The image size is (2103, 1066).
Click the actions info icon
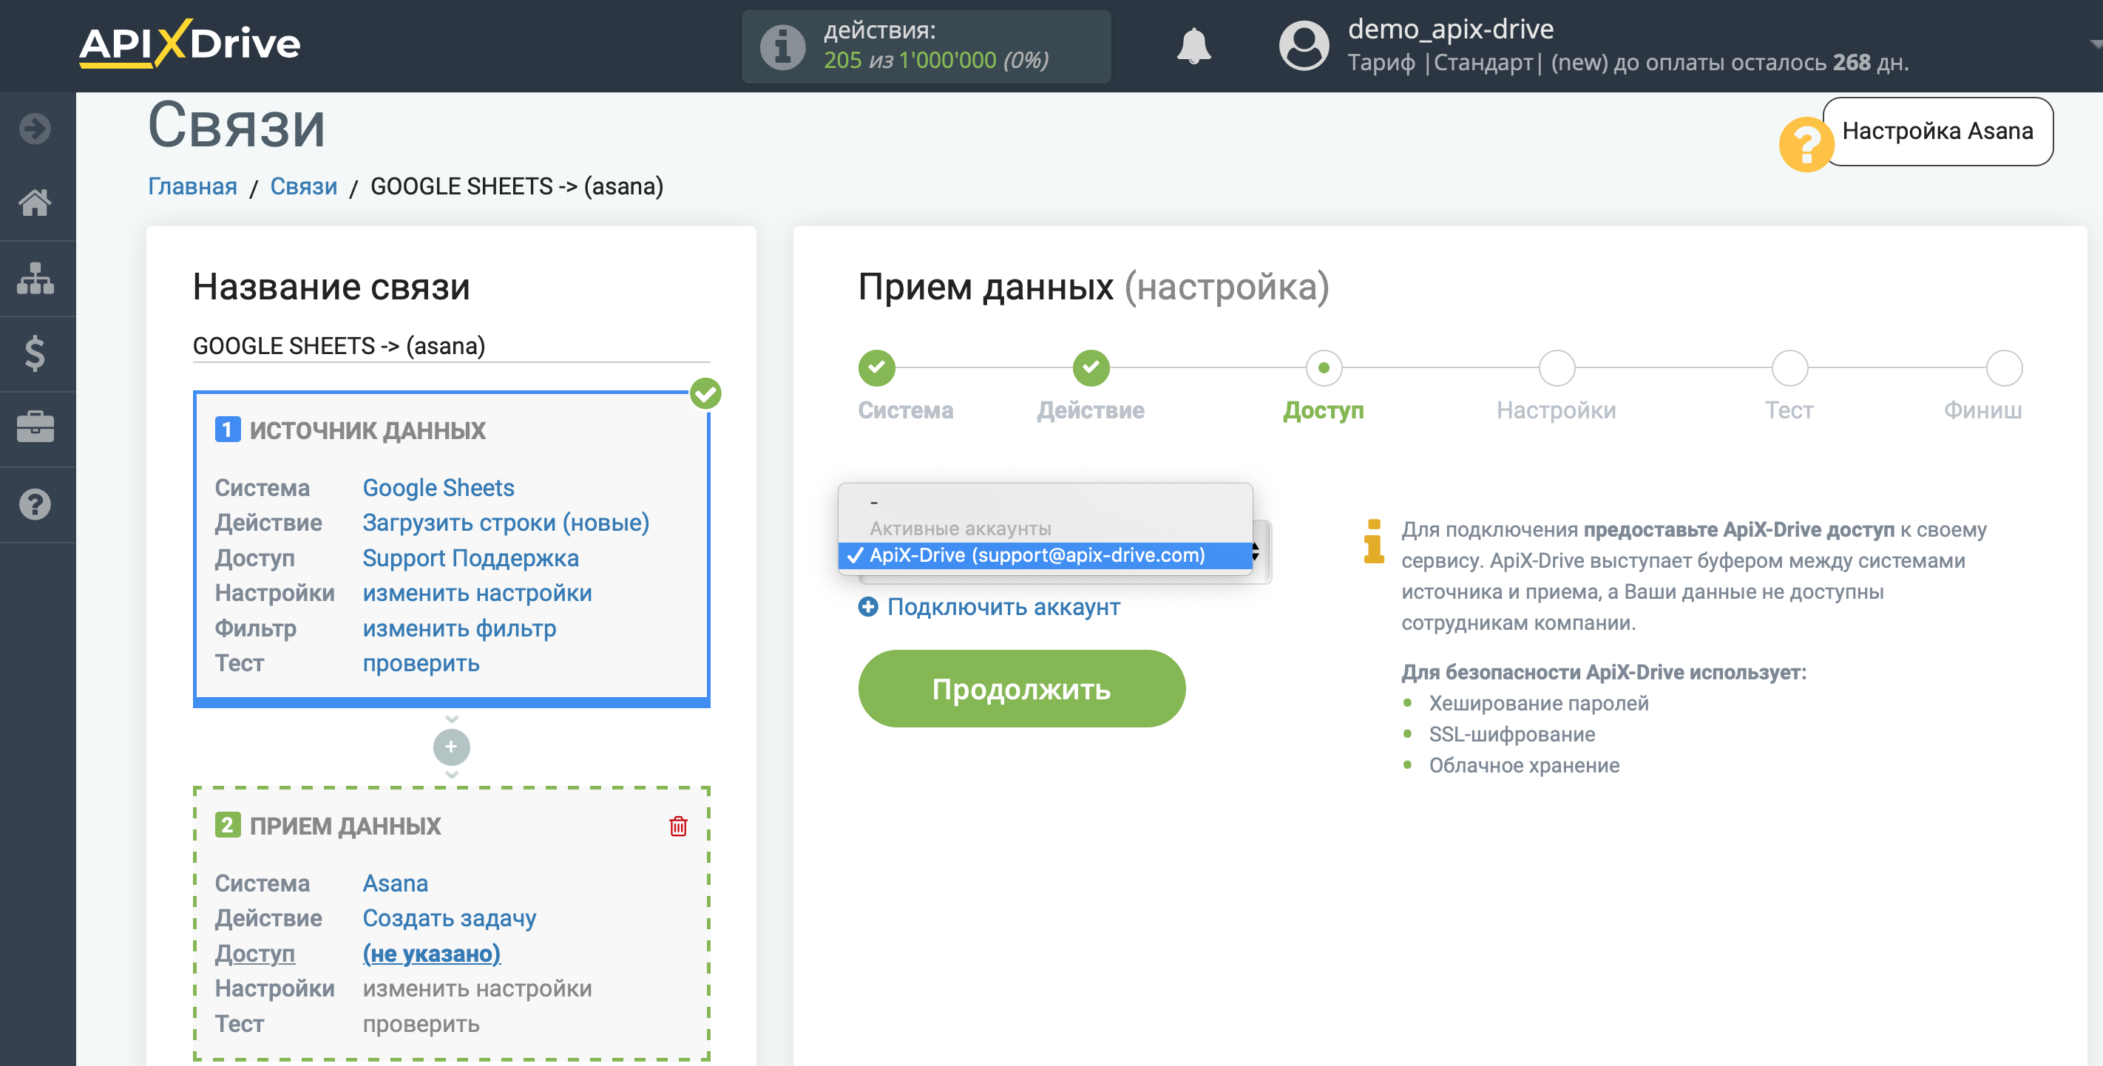782,47
